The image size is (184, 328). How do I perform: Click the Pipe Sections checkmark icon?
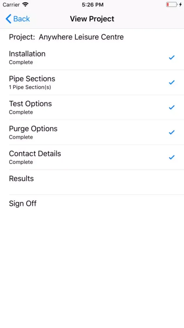172,82
